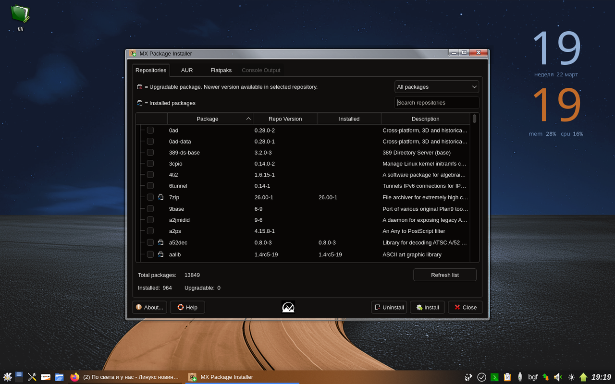
Task: Click the globe with arrow tray icon
Action: [468, 377]
